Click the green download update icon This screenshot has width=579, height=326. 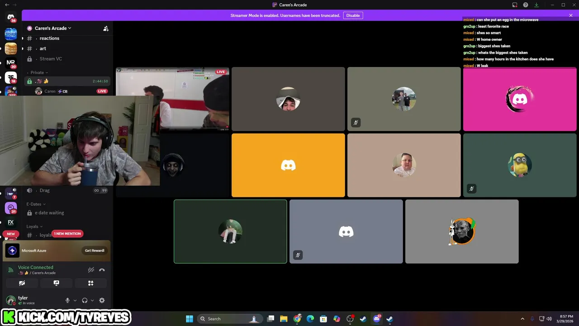(536, 5)
